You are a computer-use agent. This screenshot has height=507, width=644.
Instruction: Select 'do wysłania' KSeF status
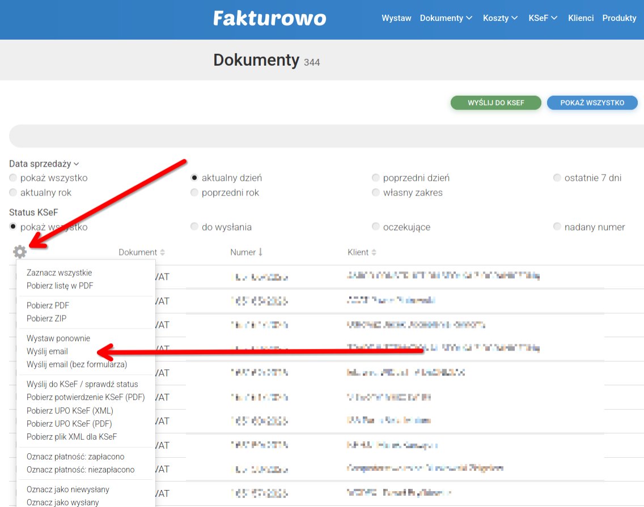195,227
